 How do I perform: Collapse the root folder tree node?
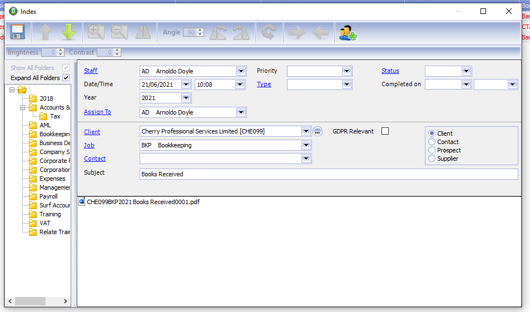coord(12,90)
